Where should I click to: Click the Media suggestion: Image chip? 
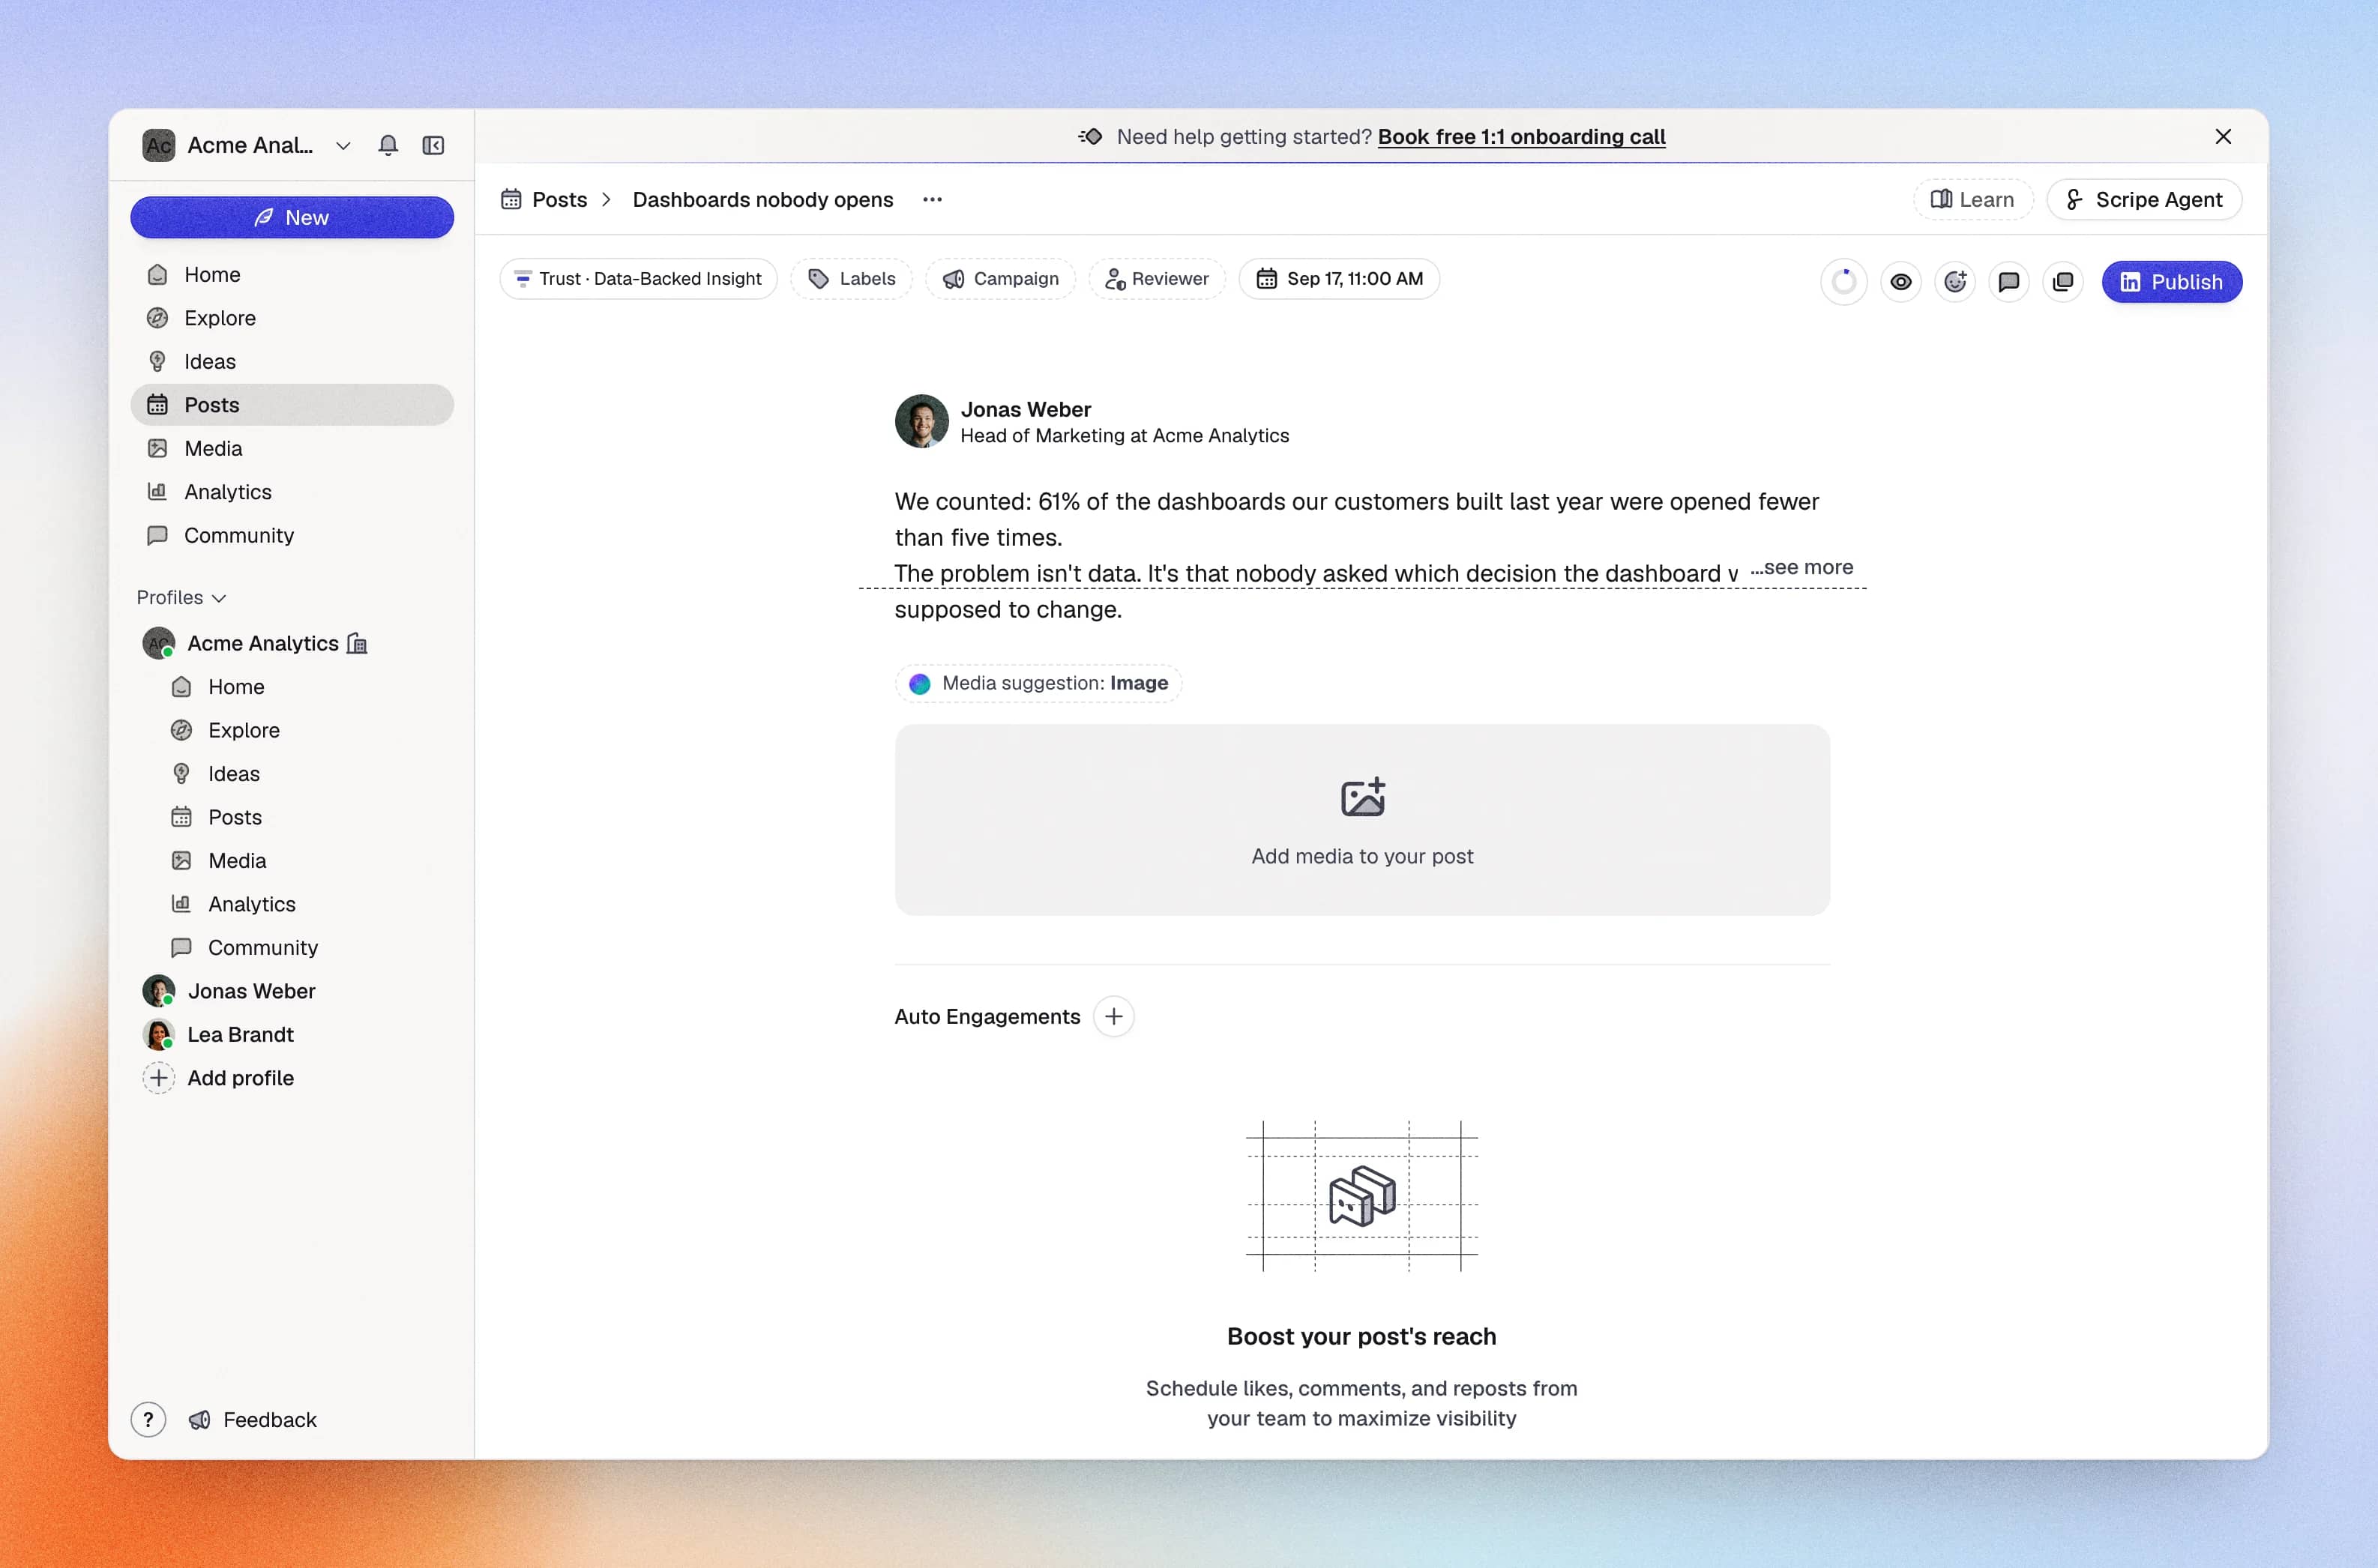(1038, 683)
